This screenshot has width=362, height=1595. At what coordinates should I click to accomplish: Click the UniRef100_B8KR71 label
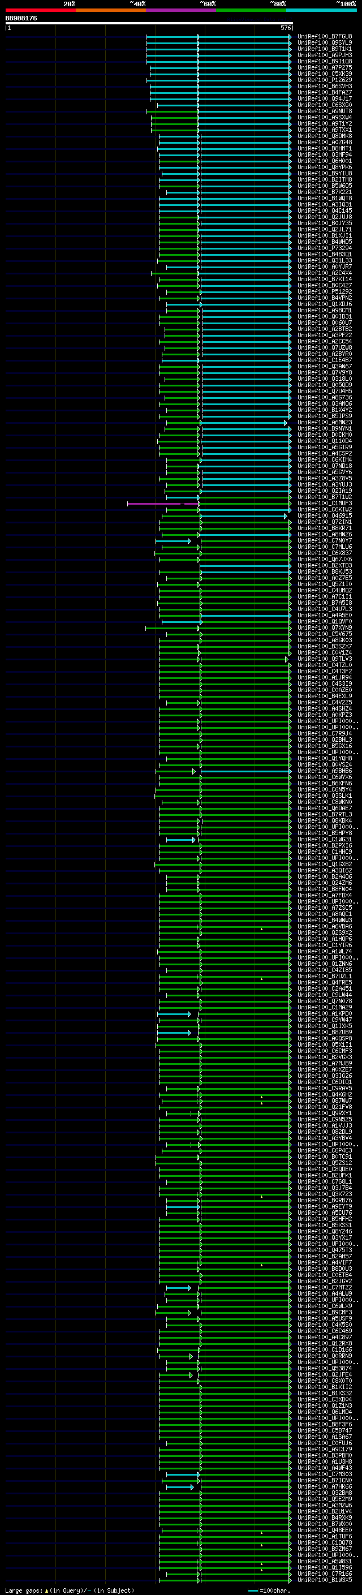pyautogui.click(x=325, y=528)
